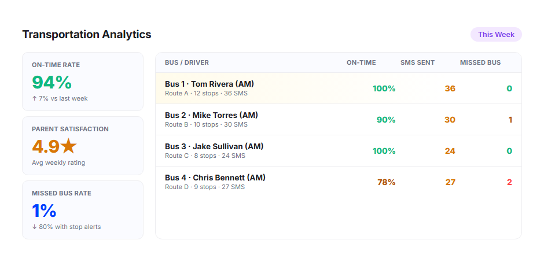Click the This Week period badge

pos(496,35)
